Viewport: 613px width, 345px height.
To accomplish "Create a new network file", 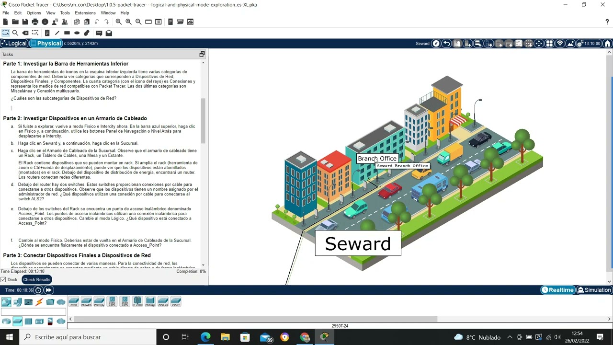I will tap(5, 22).
